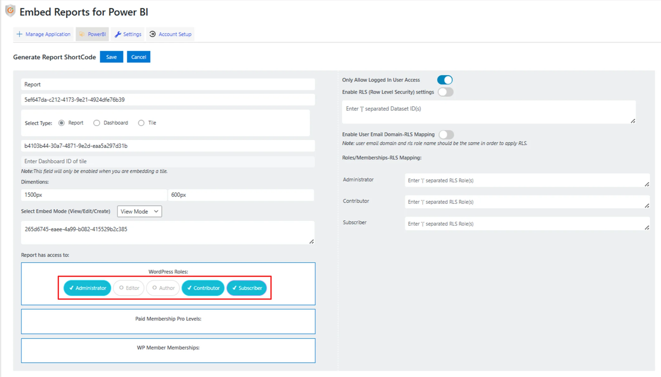Click the Roles/Memberships-RLS Mapping label

pos(382,158)
